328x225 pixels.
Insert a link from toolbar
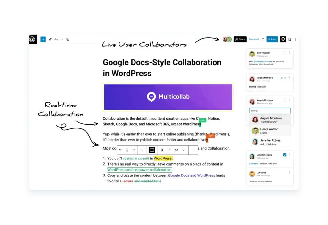(176, 150)
